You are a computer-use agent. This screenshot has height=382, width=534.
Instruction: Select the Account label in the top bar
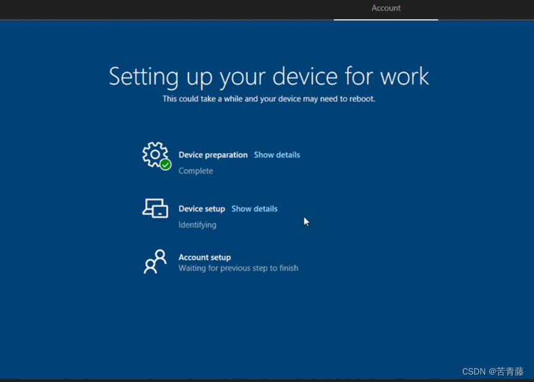tap(386, 8)
